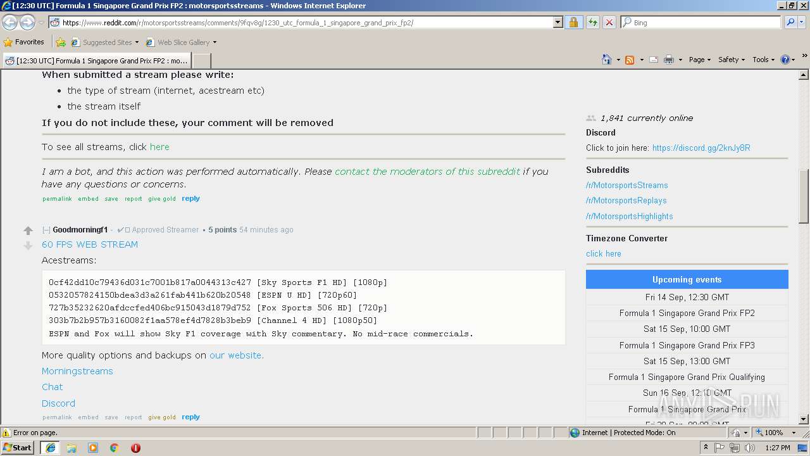Open the Page menu
This screenshot has width=810, height=456.
[700, 60]
